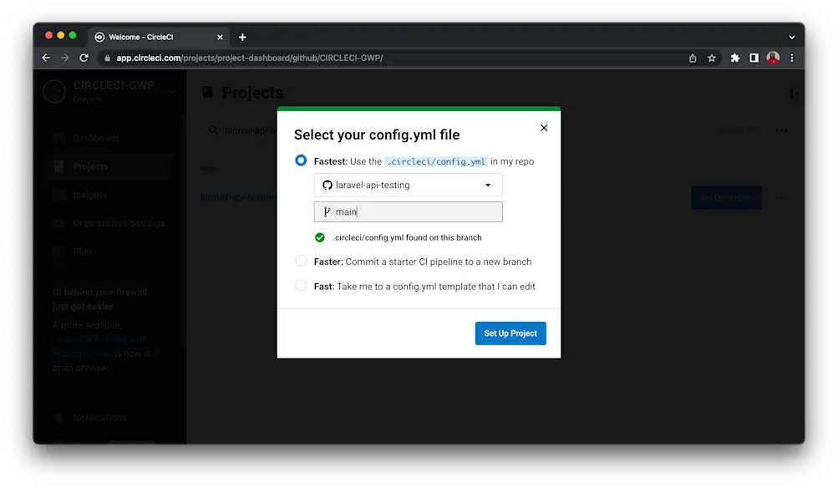The height and width of the screenshot is (488, 838).
Task: Open the tab search chevron
Action: (792, 37)
